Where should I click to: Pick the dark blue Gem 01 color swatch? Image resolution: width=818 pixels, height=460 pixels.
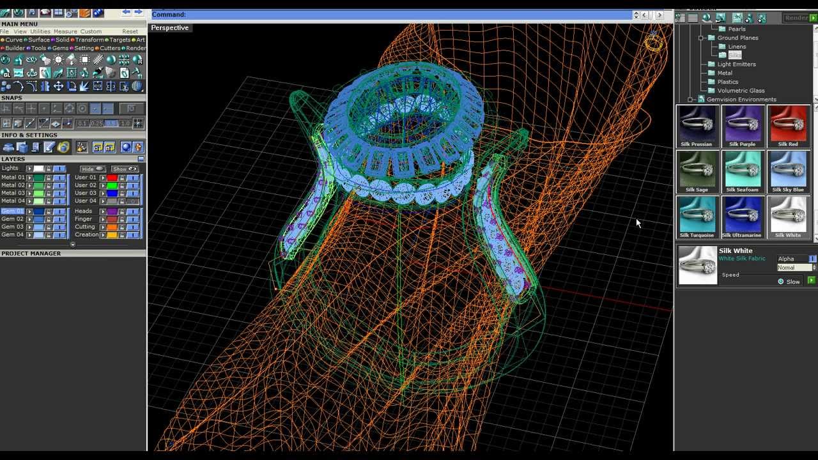[x=38, y=211]
